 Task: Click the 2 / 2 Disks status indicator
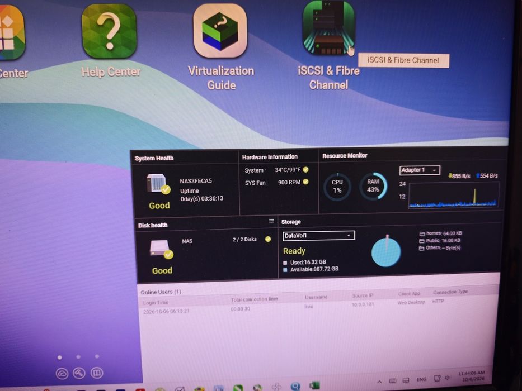267,239
